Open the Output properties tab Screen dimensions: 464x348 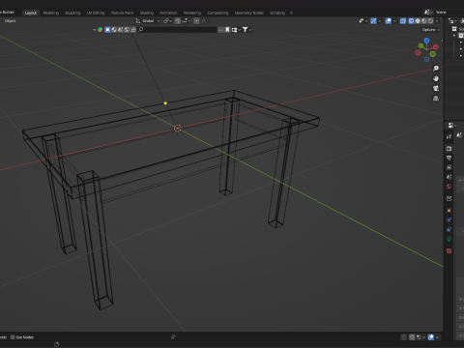(449, 158)
